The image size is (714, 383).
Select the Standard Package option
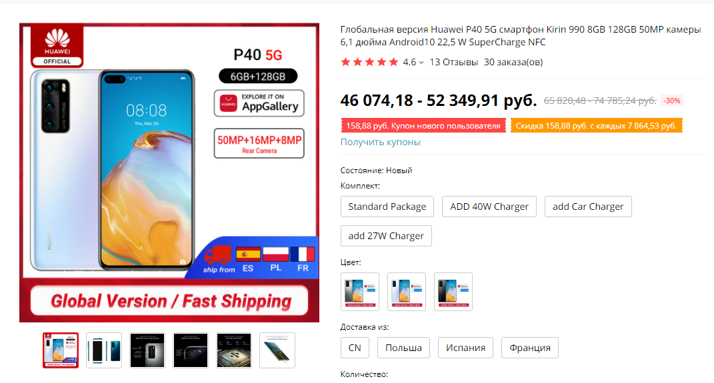(x=387, y=206)
